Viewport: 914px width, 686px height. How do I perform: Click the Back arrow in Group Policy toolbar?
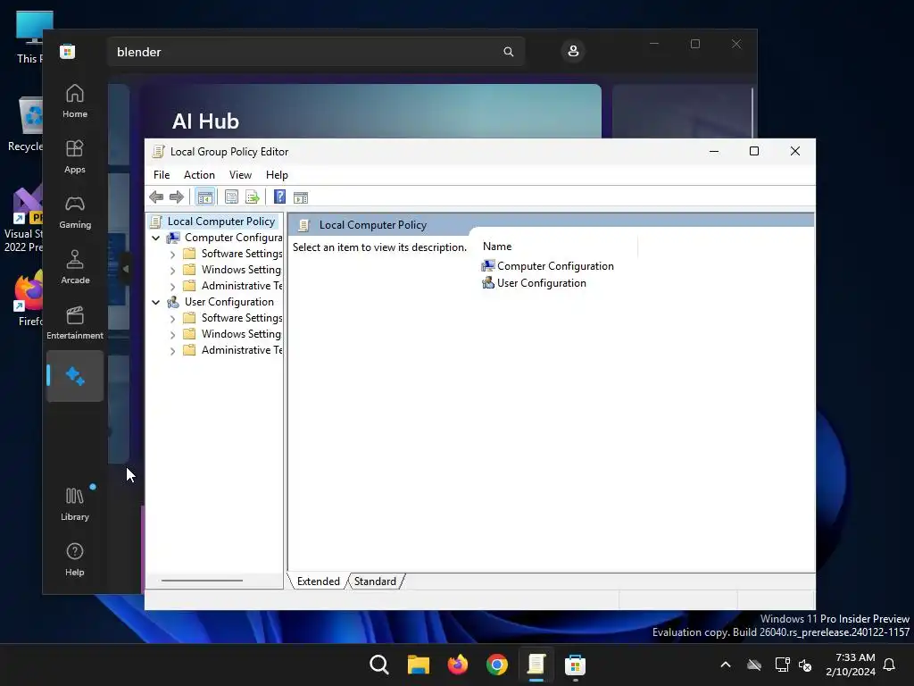click(x=156, y=197)
